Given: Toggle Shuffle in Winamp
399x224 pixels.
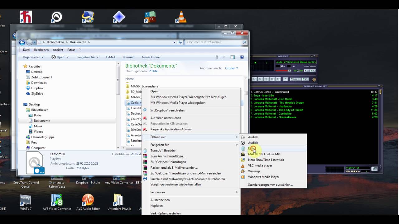Looking at the screenshot, I should 296,79.
